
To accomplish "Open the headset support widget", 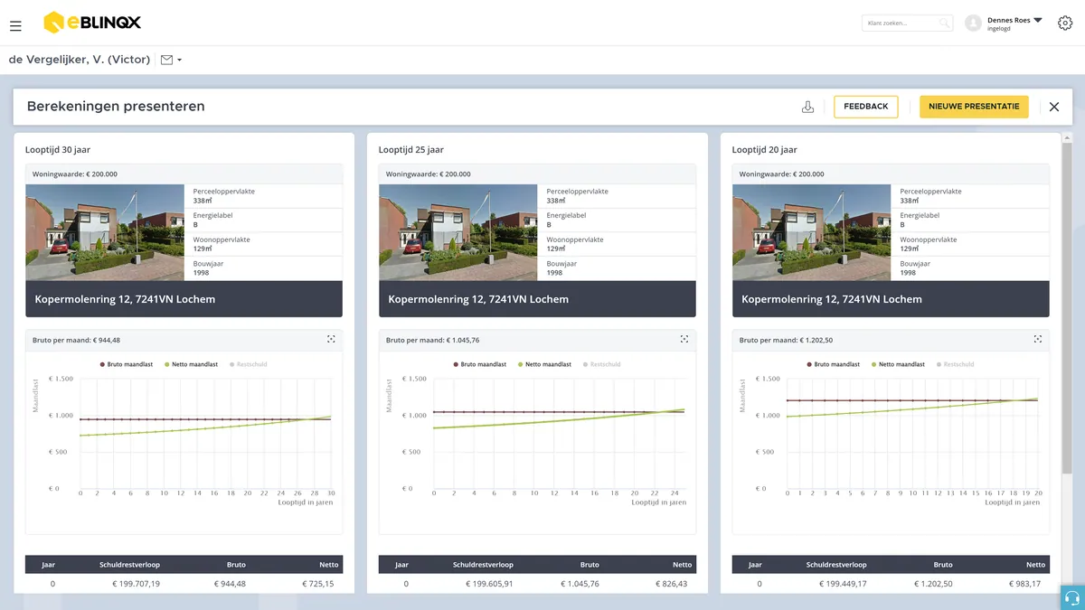I will (1072, 597).
